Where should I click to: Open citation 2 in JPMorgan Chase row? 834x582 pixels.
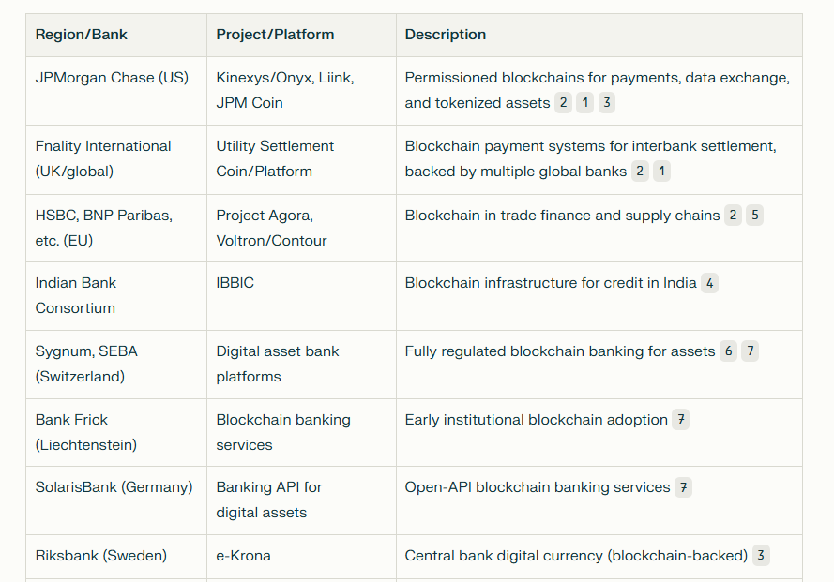coord(563,102)
